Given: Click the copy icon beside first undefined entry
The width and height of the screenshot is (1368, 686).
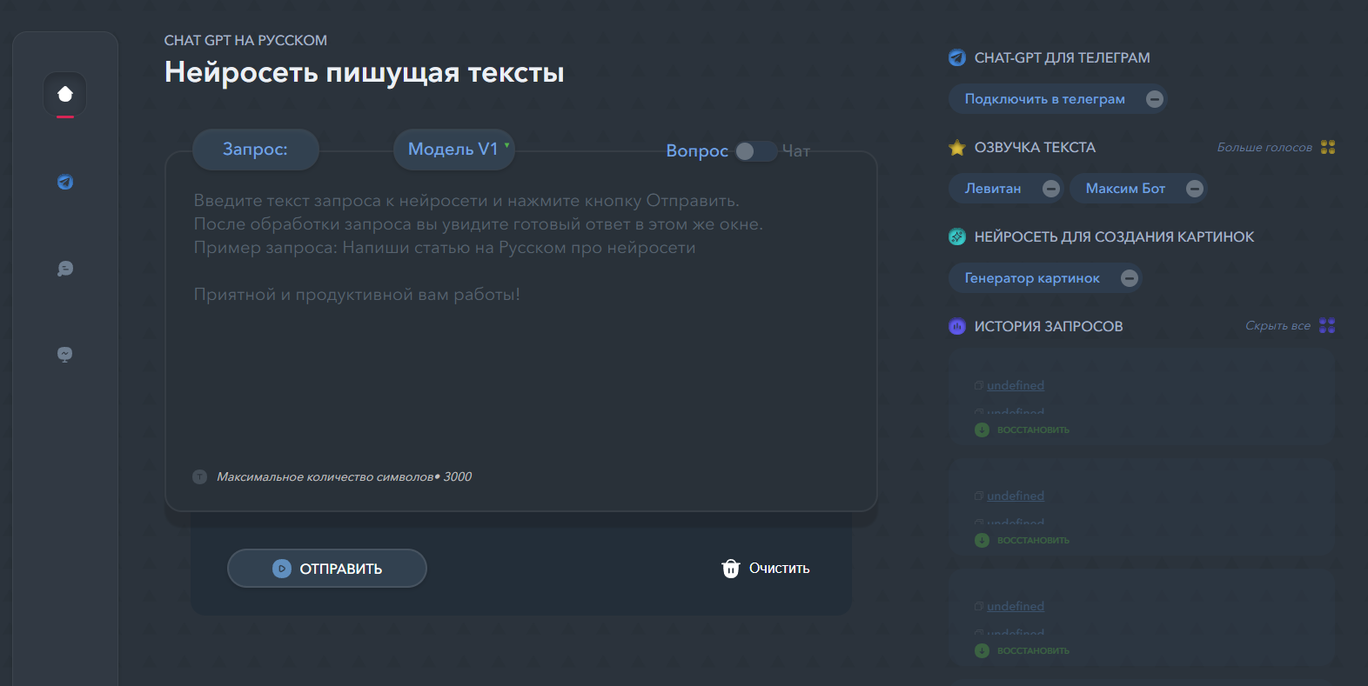Looking at the screenshot, I should (979, 385).
